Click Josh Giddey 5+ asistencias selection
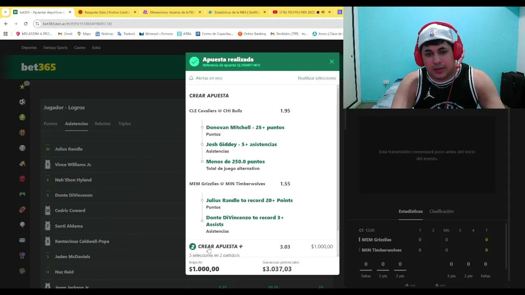 click(x=241, y=144)
